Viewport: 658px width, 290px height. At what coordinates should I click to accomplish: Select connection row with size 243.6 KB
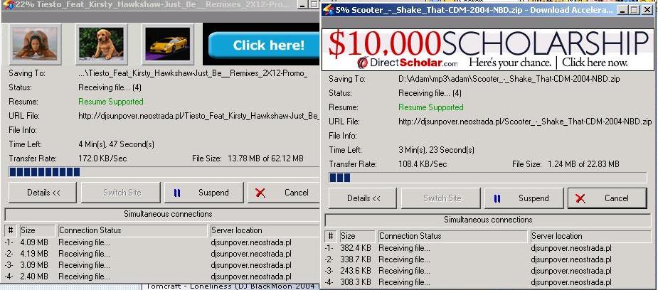click(487, 271)
